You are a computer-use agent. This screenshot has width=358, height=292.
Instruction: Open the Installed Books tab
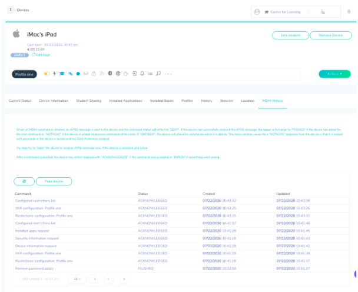tap(162, 101)
